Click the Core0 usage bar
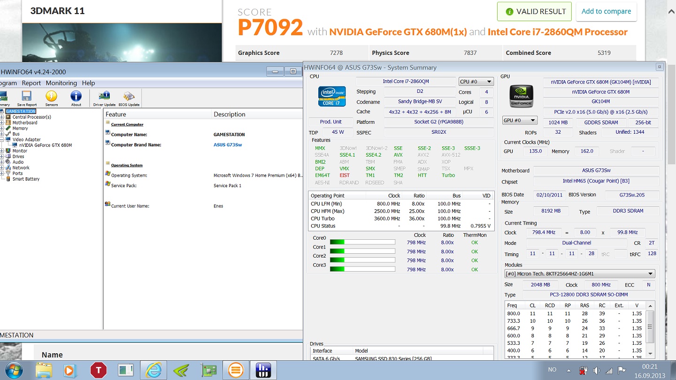Viewport: 676px width, 380px height. 362,242
